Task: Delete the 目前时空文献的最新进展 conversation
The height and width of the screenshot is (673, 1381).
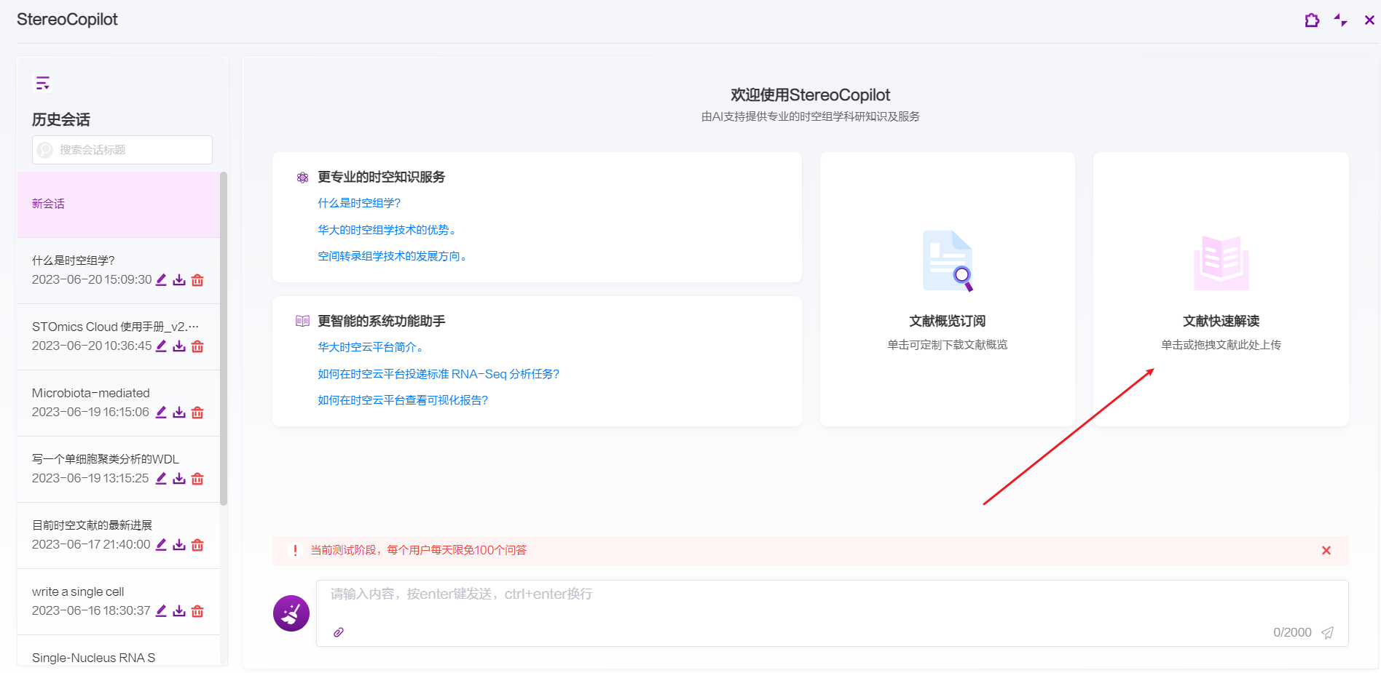Action: tap(197, 545)
